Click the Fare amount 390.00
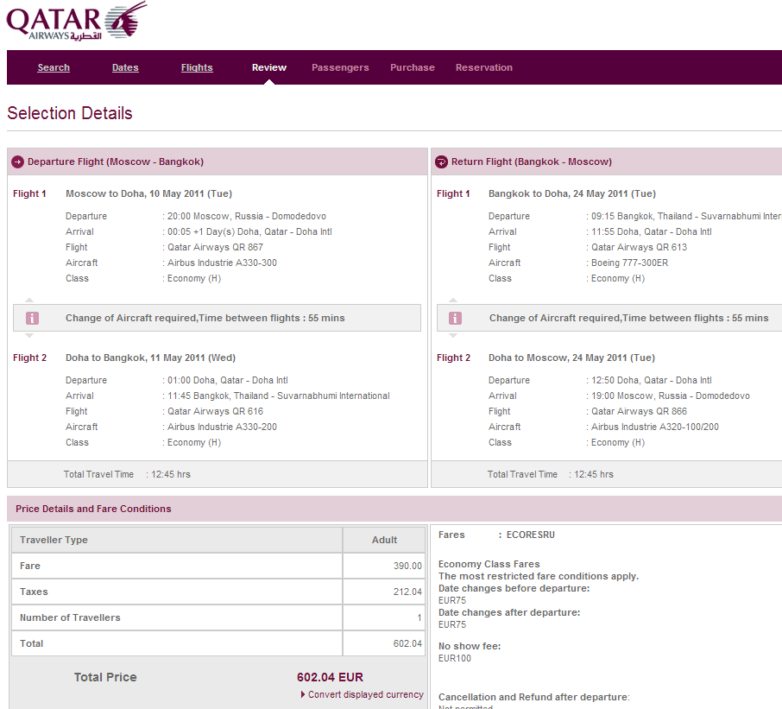Image resolution: width=782 pixels, height=709 pixels. (407, 566)
